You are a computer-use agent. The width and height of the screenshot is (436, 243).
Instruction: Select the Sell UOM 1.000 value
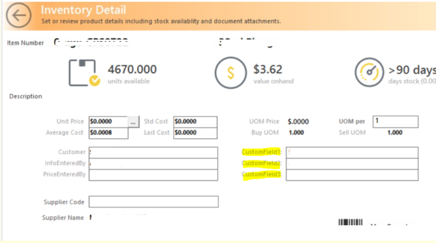point(395,133)
